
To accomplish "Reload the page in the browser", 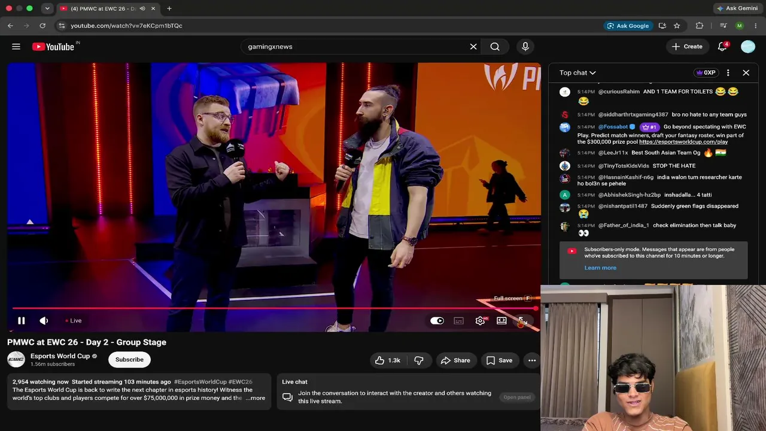I will [x=42, y=26].
